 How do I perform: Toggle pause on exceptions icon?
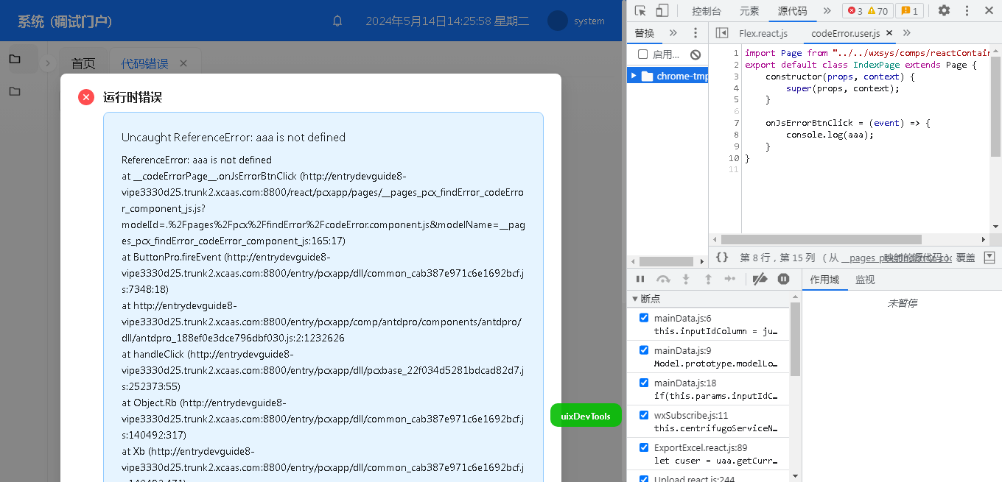point(784,279)
